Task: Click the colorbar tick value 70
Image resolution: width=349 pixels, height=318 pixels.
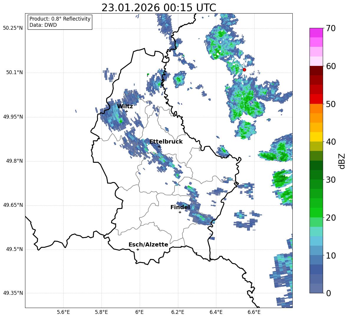Action: pos(331,28)
